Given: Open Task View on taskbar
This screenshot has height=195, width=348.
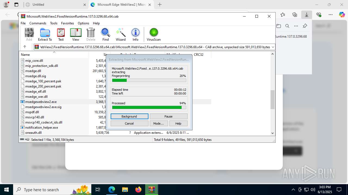Looking at the screenshot, I should tap(98, 190).
